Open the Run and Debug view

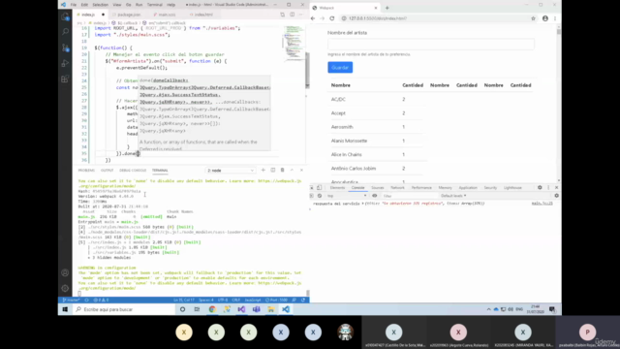click(65, 63)
